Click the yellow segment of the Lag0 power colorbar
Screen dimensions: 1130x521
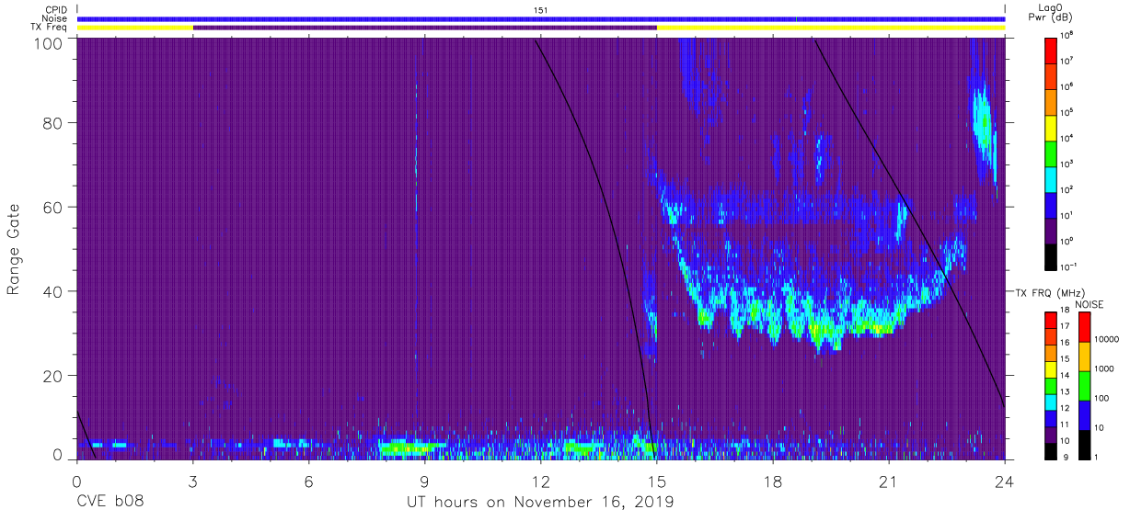(1051, 128)
